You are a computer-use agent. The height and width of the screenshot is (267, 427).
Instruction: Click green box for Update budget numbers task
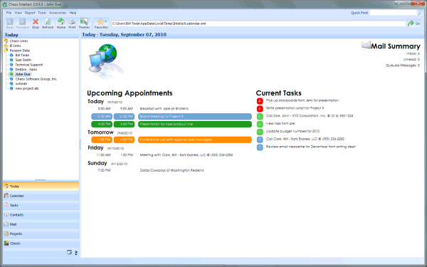pyautogui.click(x=260, y=132)
